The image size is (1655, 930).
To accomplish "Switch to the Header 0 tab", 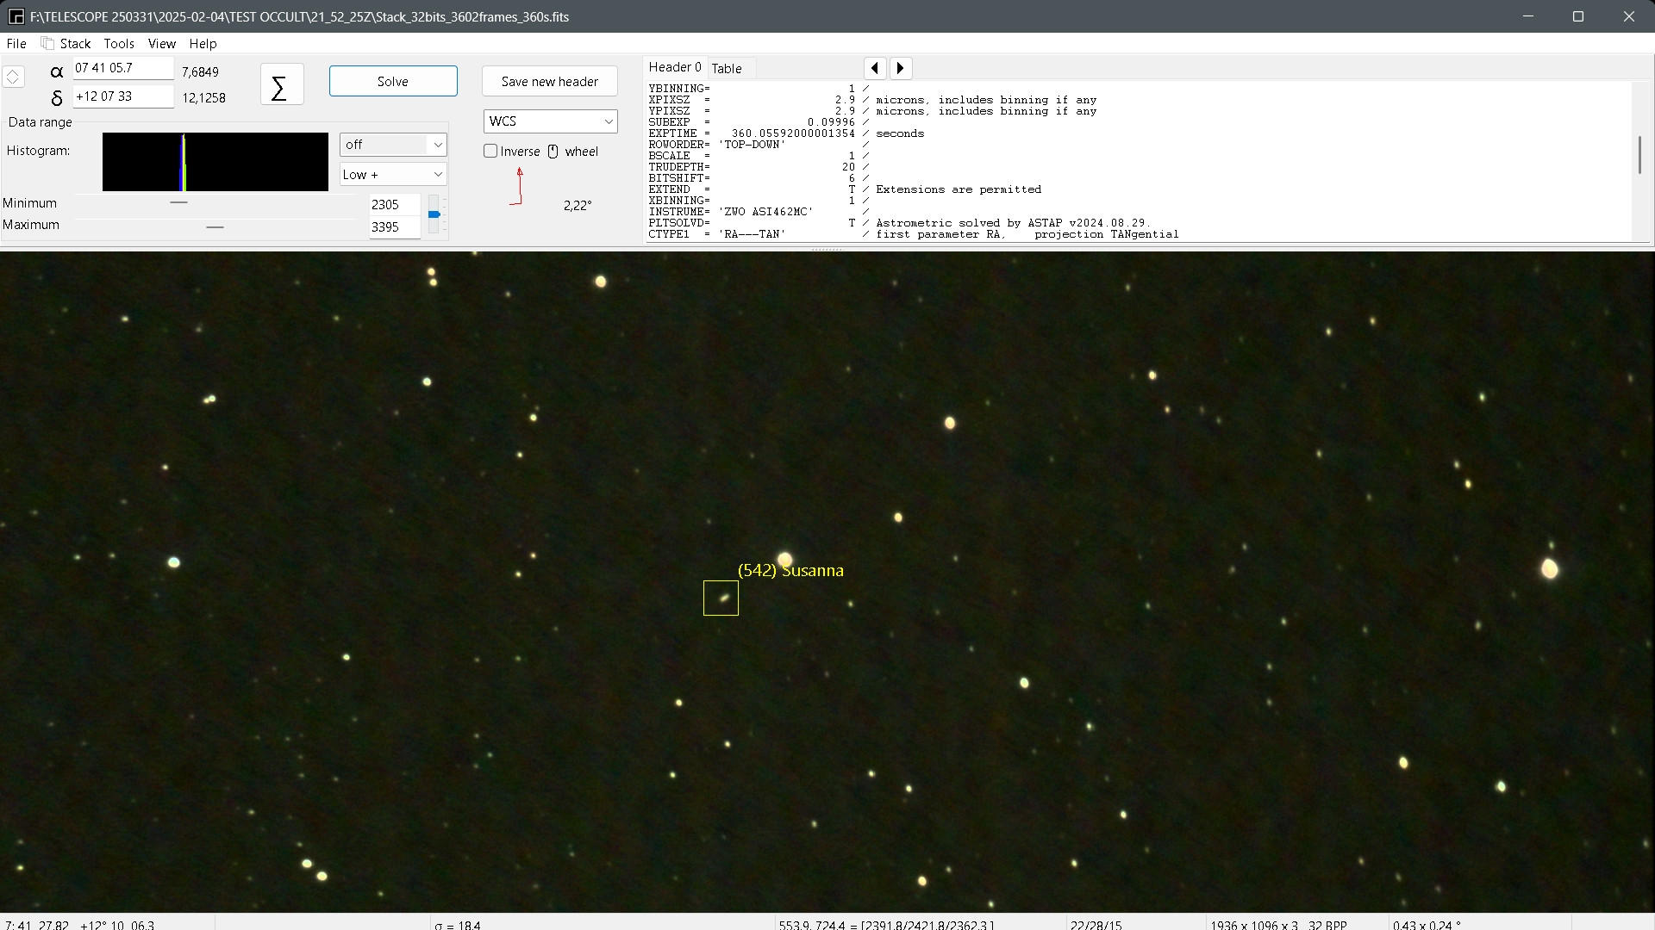I will tap(675, 67).
